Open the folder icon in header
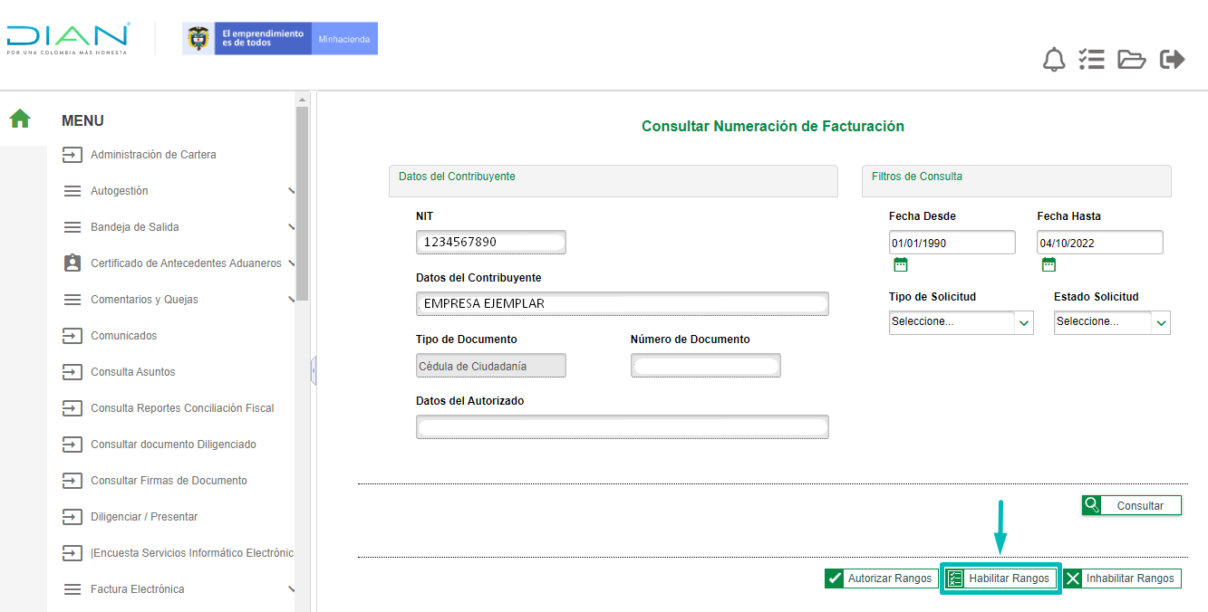 point(1131,60)
